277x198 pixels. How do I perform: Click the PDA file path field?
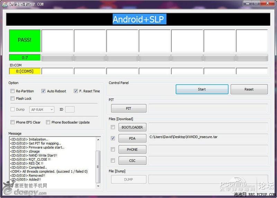[x=208, y=138]
